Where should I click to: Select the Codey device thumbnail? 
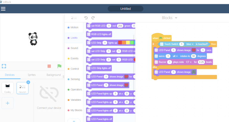pyautogui.click(x=8, y=88)
